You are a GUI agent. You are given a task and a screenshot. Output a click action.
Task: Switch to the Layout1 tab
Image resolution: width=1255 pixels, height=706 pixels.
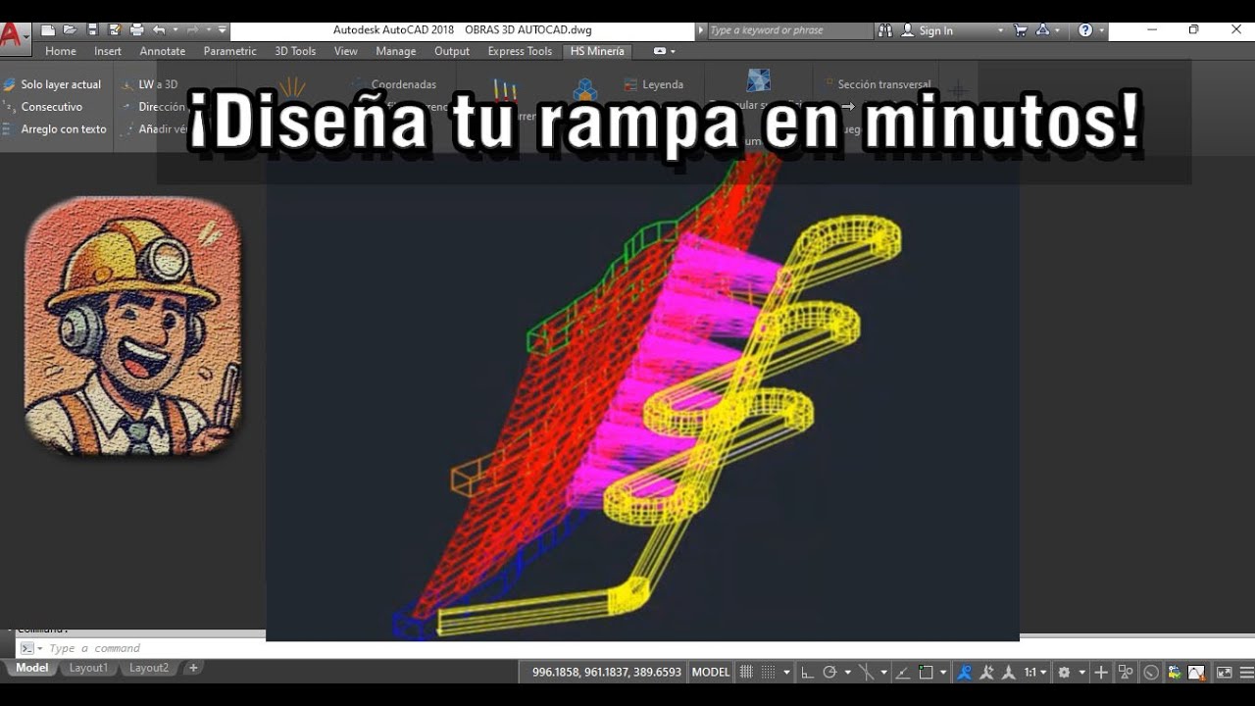pyautogui.click(x=88, y=668)
